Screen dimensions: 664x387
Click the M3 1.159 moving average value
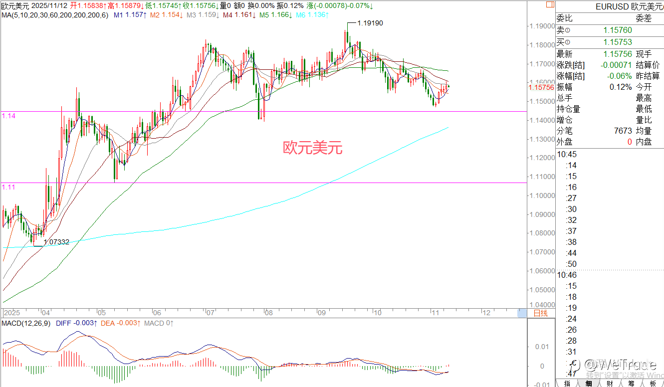coord(203,15)
